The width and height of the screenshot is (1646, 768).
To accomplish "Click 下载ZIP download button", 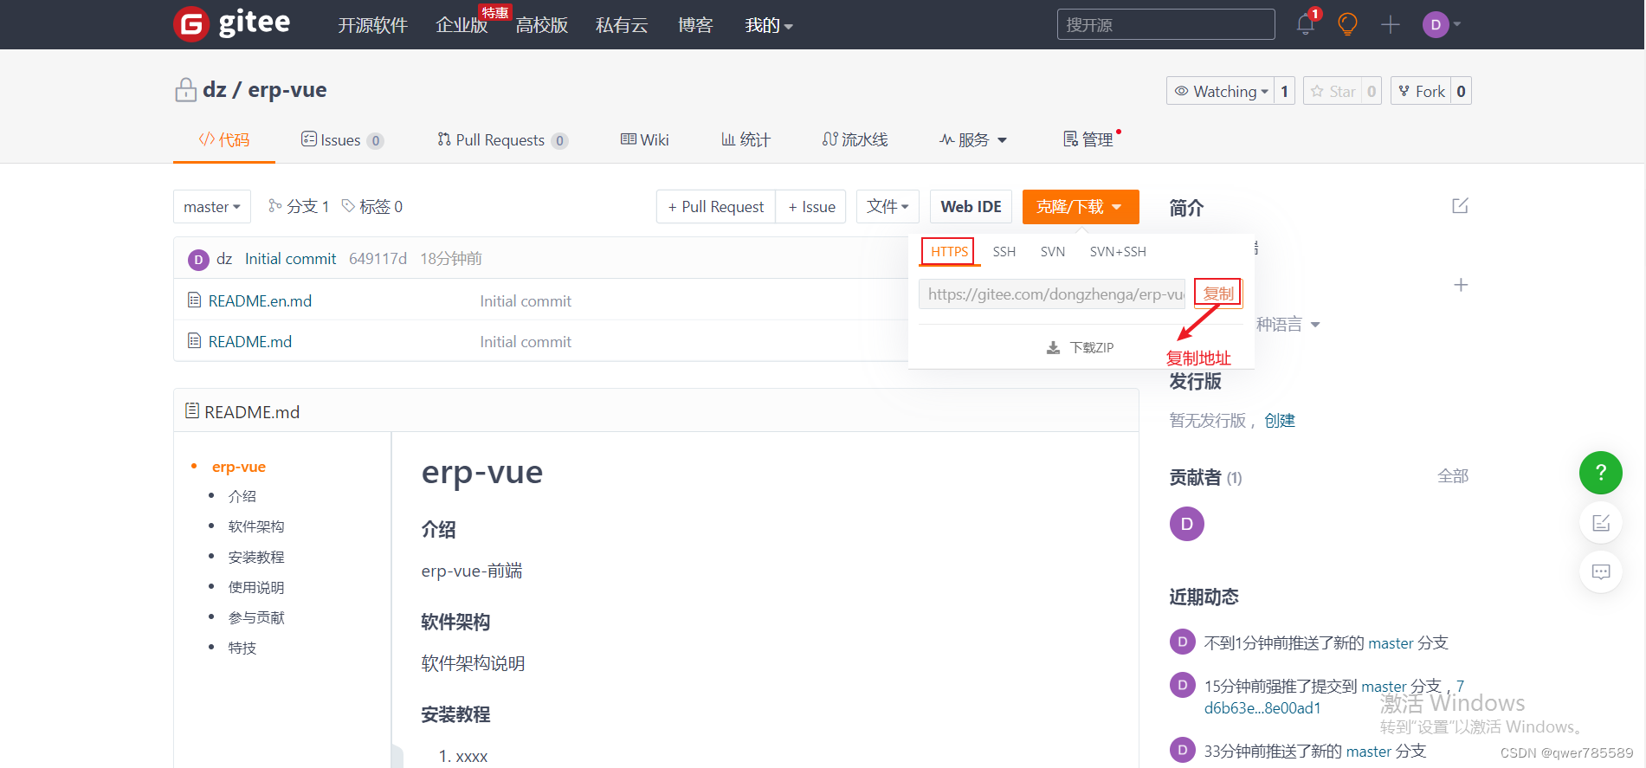I will 1080,347.
